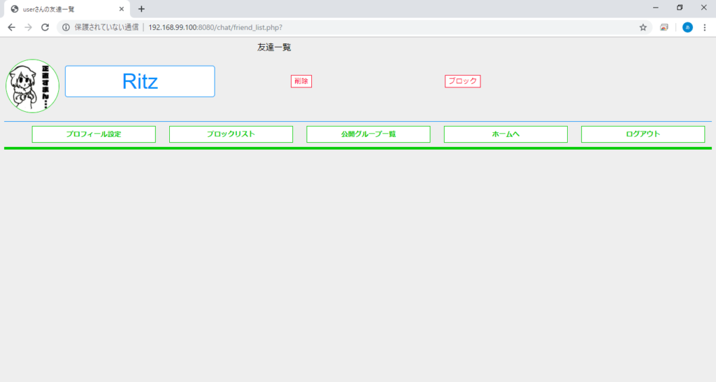Open 公開グループ一覧 navigation item
The width and height of the screenshot is (716, 382).
368,134
